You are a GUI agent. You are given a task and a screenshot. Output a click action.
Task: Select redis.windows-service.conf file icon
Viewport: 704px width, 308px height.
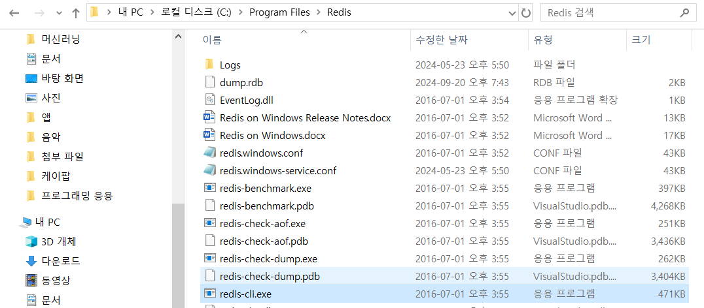[x=209, y=170]
